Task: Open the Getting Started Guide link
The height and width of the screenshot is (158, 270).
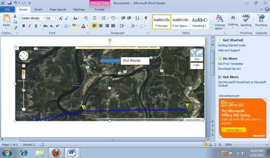Action: tap(232, 45)
